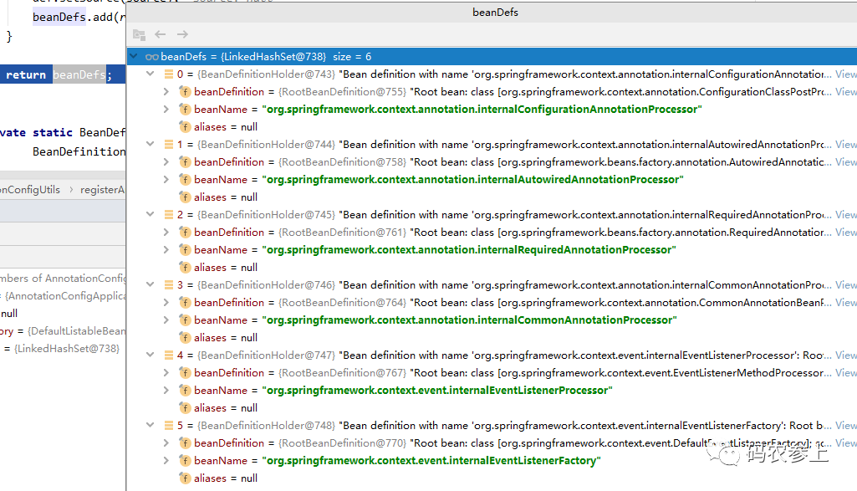The width and height of the screenshot is (857, 491).
Task: Expand beanName internalRequiredAnnotationProcessor node
Action: tap(166, 250)
